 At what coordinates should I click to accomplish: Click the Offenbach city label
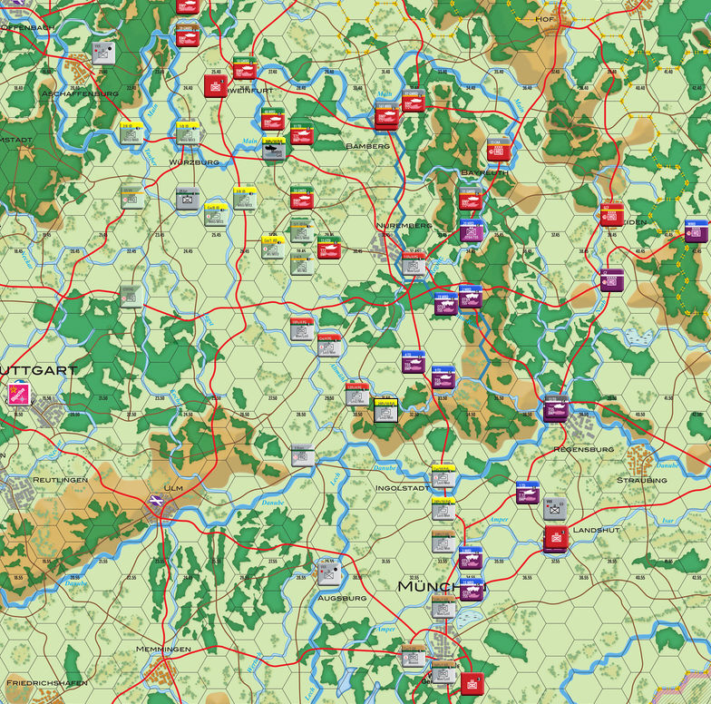click(x=27, y=27)
